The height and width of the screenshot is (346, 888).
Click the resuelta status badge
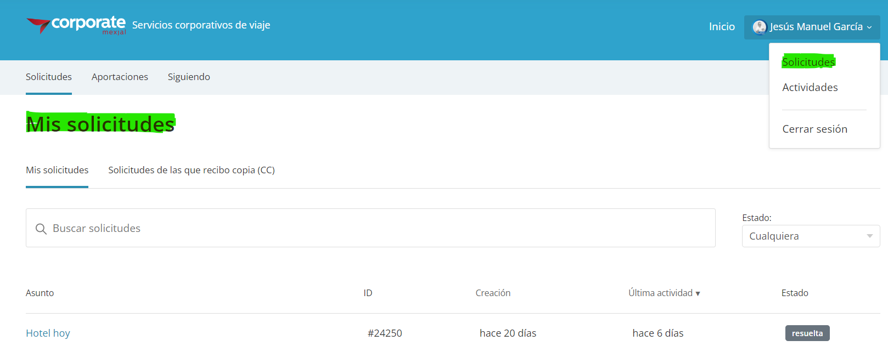[807, 333]
